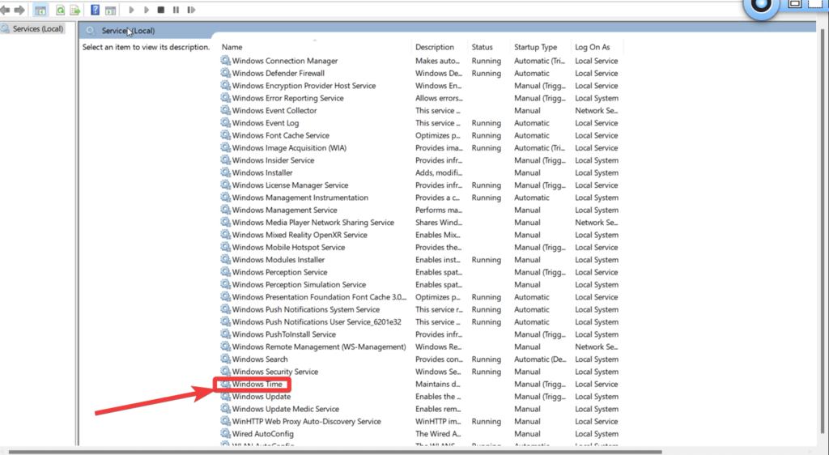829x455 pixels.
Task: Click the gear icon beside Windows Font Cache Service
Action: point(226,135)
